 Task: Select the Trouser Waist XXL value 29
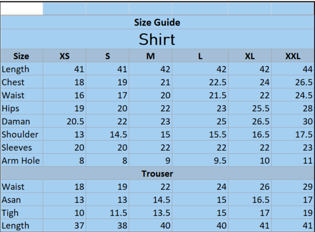307,186
